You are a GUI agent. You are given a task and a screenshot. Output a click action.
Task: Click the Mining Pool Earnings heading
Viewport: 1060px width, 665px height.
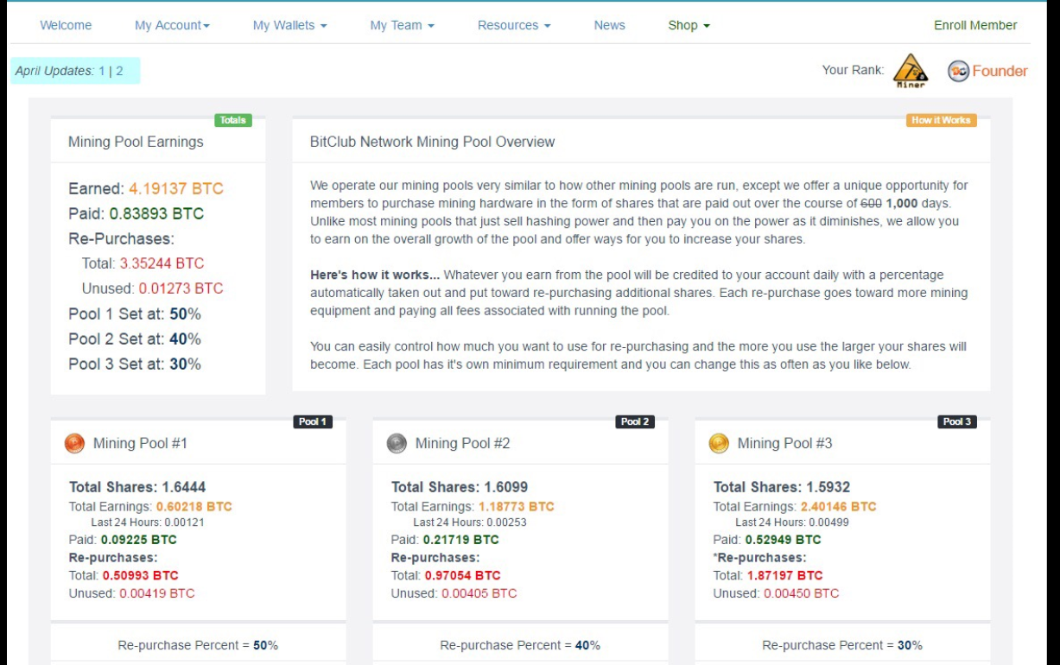tap(136, 142)
